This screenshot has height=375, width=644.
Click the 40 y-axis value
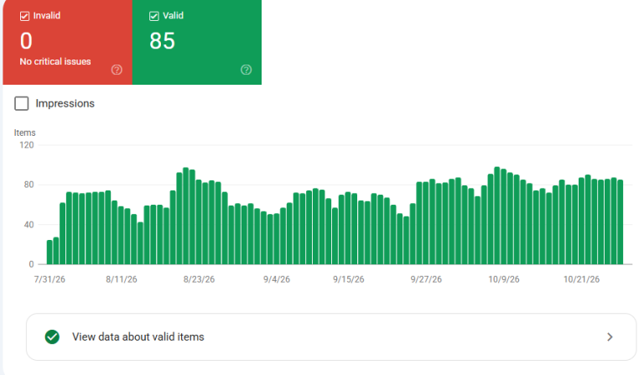29,225
